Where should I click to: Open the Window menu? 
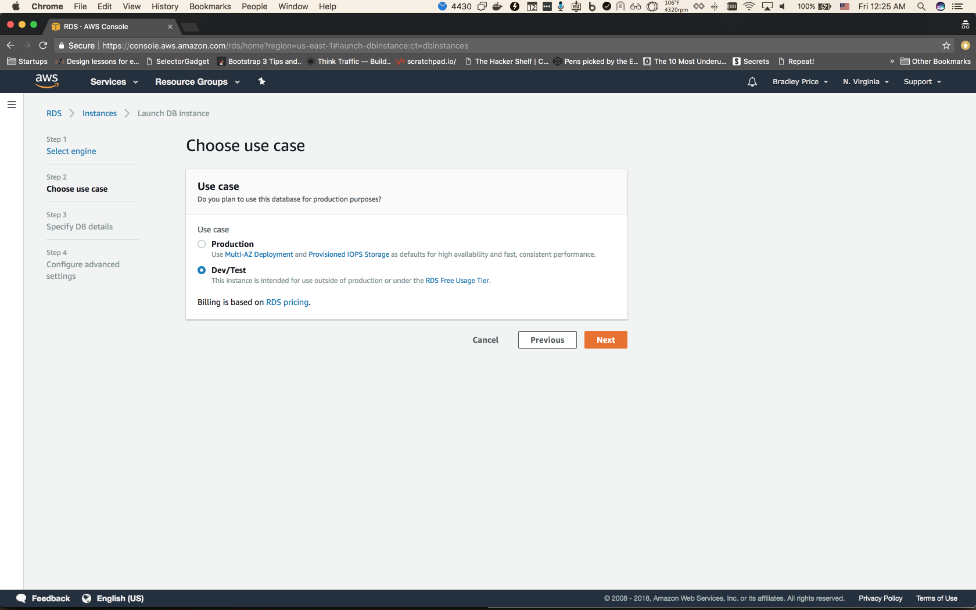(x=293, y=6)
